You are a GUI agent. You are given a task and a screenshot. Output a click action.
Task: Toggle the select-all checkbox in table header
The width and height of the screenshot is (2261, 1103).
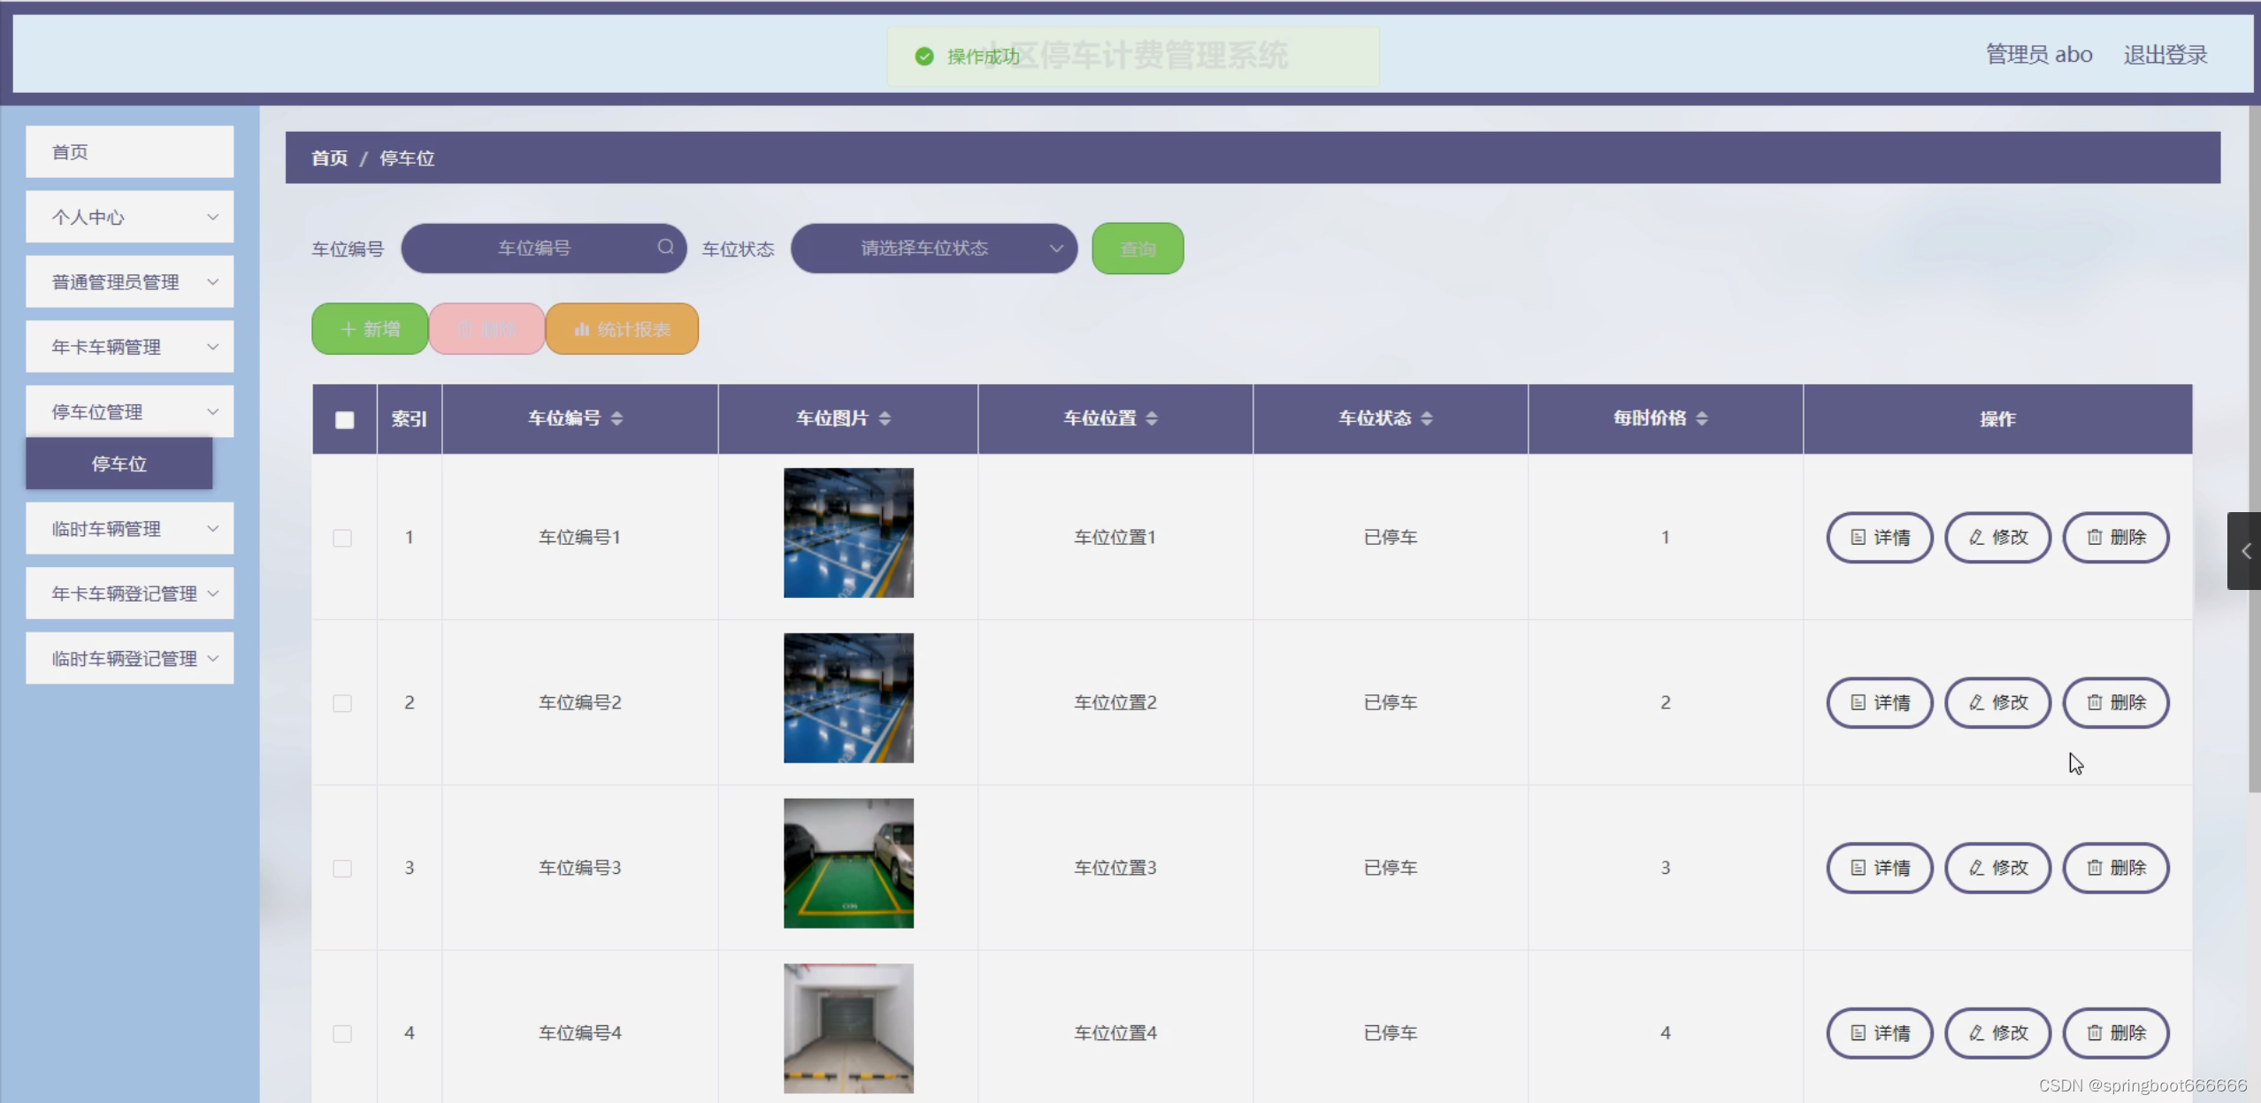click(x=345, y=419)
